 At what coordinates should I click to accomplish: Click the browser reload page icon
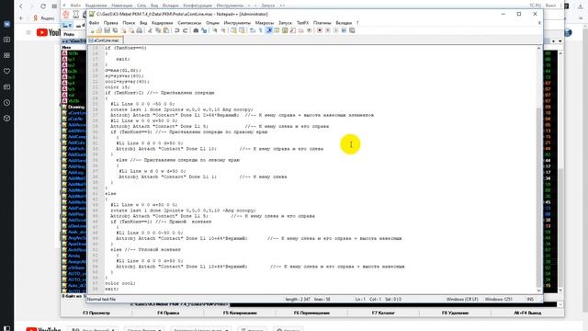(43, 6)
